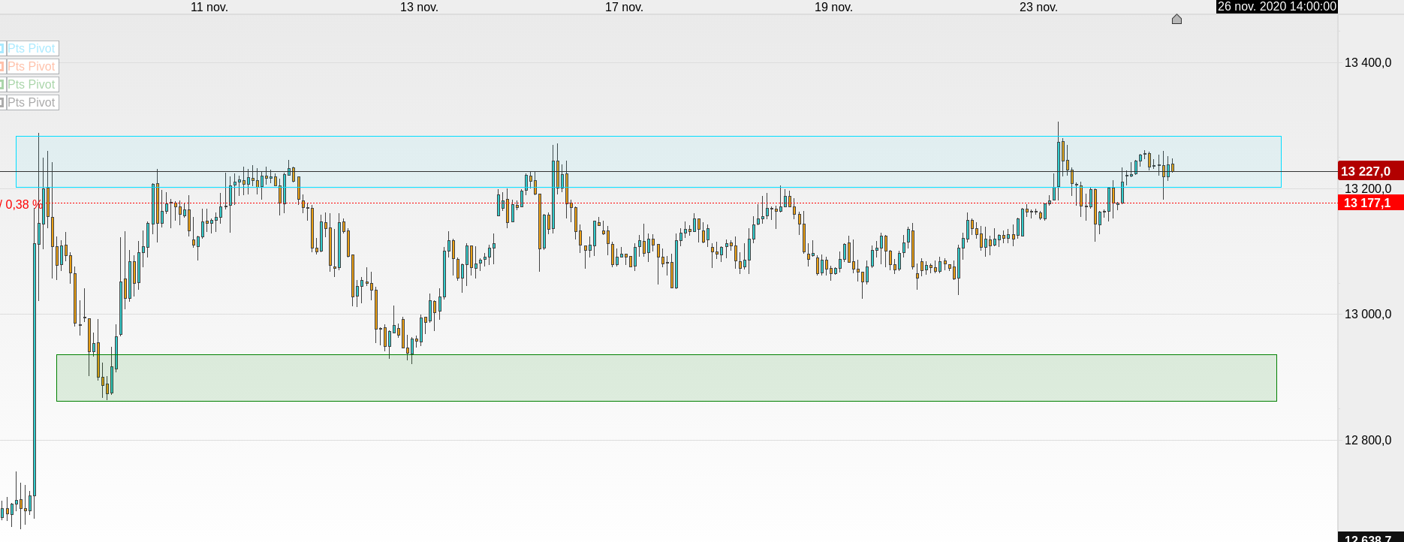Click the blue Pts Pivot indicator label
The width and height of the screenshot is (1404, 542).
[32, 49]
